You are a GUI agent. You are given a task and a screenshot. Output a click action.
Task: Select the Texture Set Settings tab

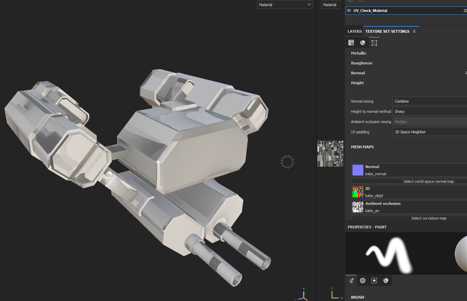pos(387,31)
